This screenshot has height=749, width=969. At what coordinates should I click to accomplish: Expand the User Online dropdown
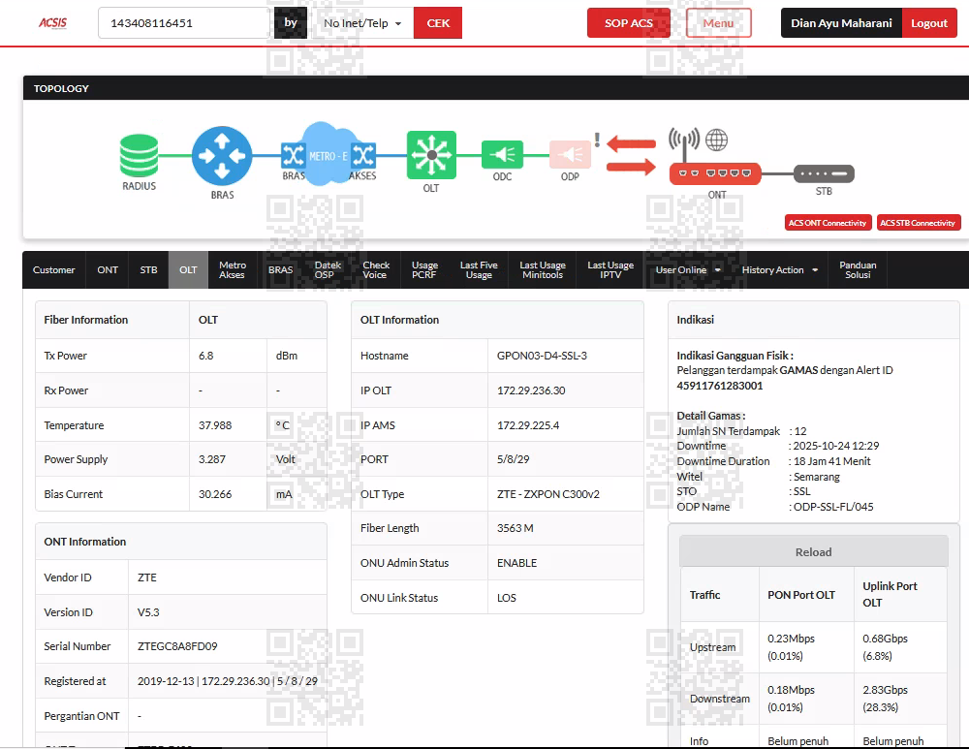tap(688, 270)
